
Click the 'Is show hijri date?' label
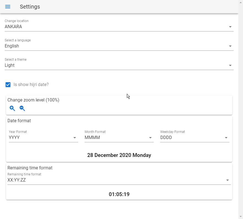click(31, 85)
